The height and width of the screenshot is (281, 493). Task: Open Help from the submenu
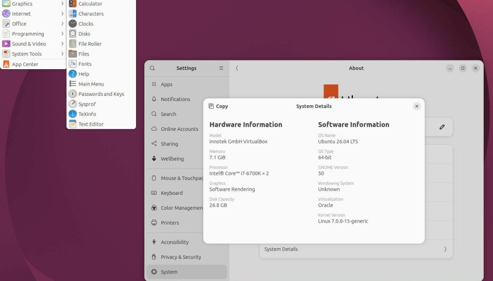pyautogui.click(x=101, y=74)
